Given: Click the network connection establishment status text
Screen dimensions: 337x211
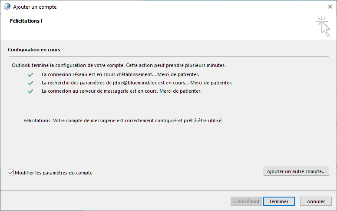Looking at the screenshot, I should point(120,75).
